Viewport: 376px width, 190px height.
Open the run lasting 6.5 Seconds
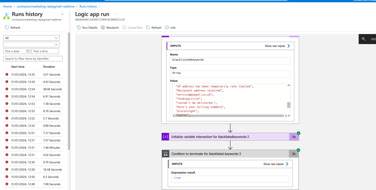click(x=33, y=177)
